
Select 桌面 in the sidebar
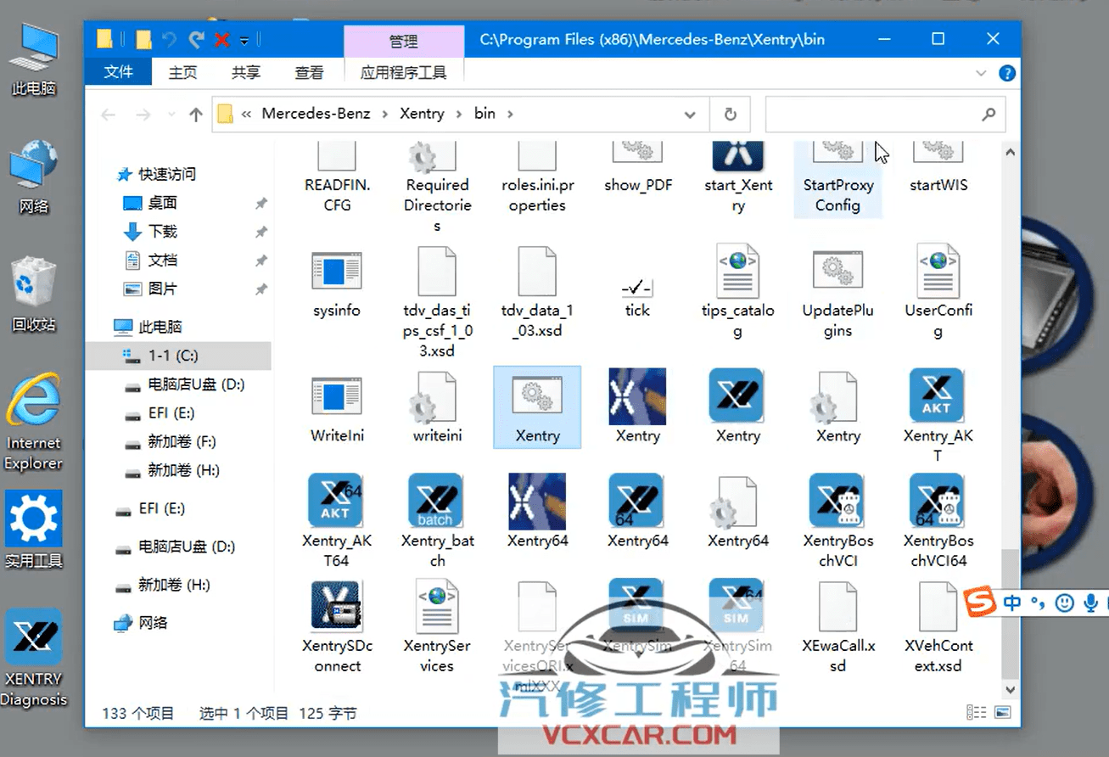(x=161, y=201)
